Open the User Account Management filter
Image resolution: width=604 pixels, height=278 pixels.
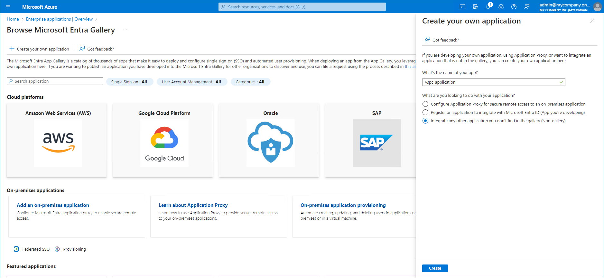[x=191, y=82]
